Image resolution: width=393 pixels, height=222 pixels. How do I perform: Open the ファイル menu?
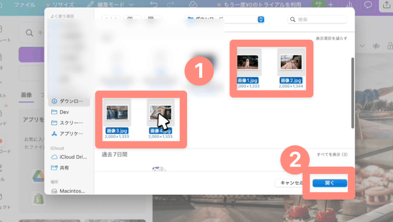(x=25, y=5)
